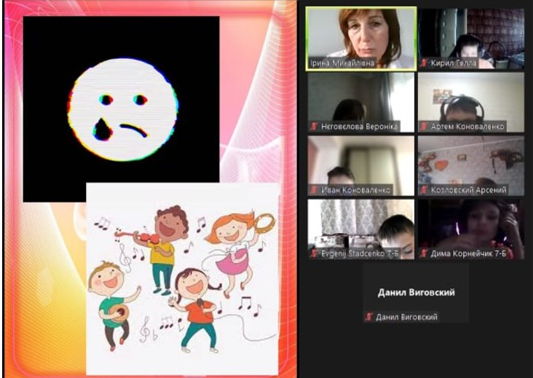Click the large Данил Виговский name text
This screenshot has height=378, width=533.
pyautogui.click(x=416, y=292)
